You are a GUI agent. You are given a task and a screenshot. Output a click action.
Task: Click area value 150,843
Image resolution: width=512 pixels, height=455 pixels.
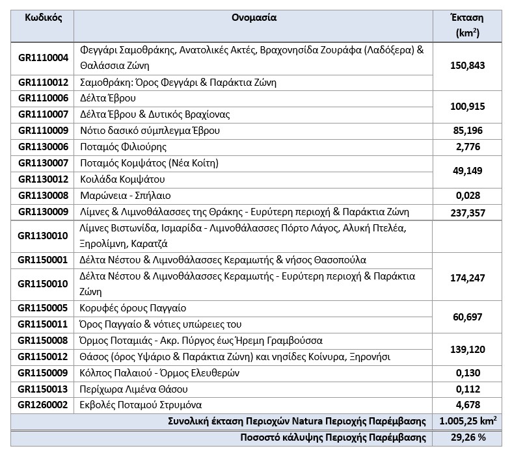tap(468, 66)
